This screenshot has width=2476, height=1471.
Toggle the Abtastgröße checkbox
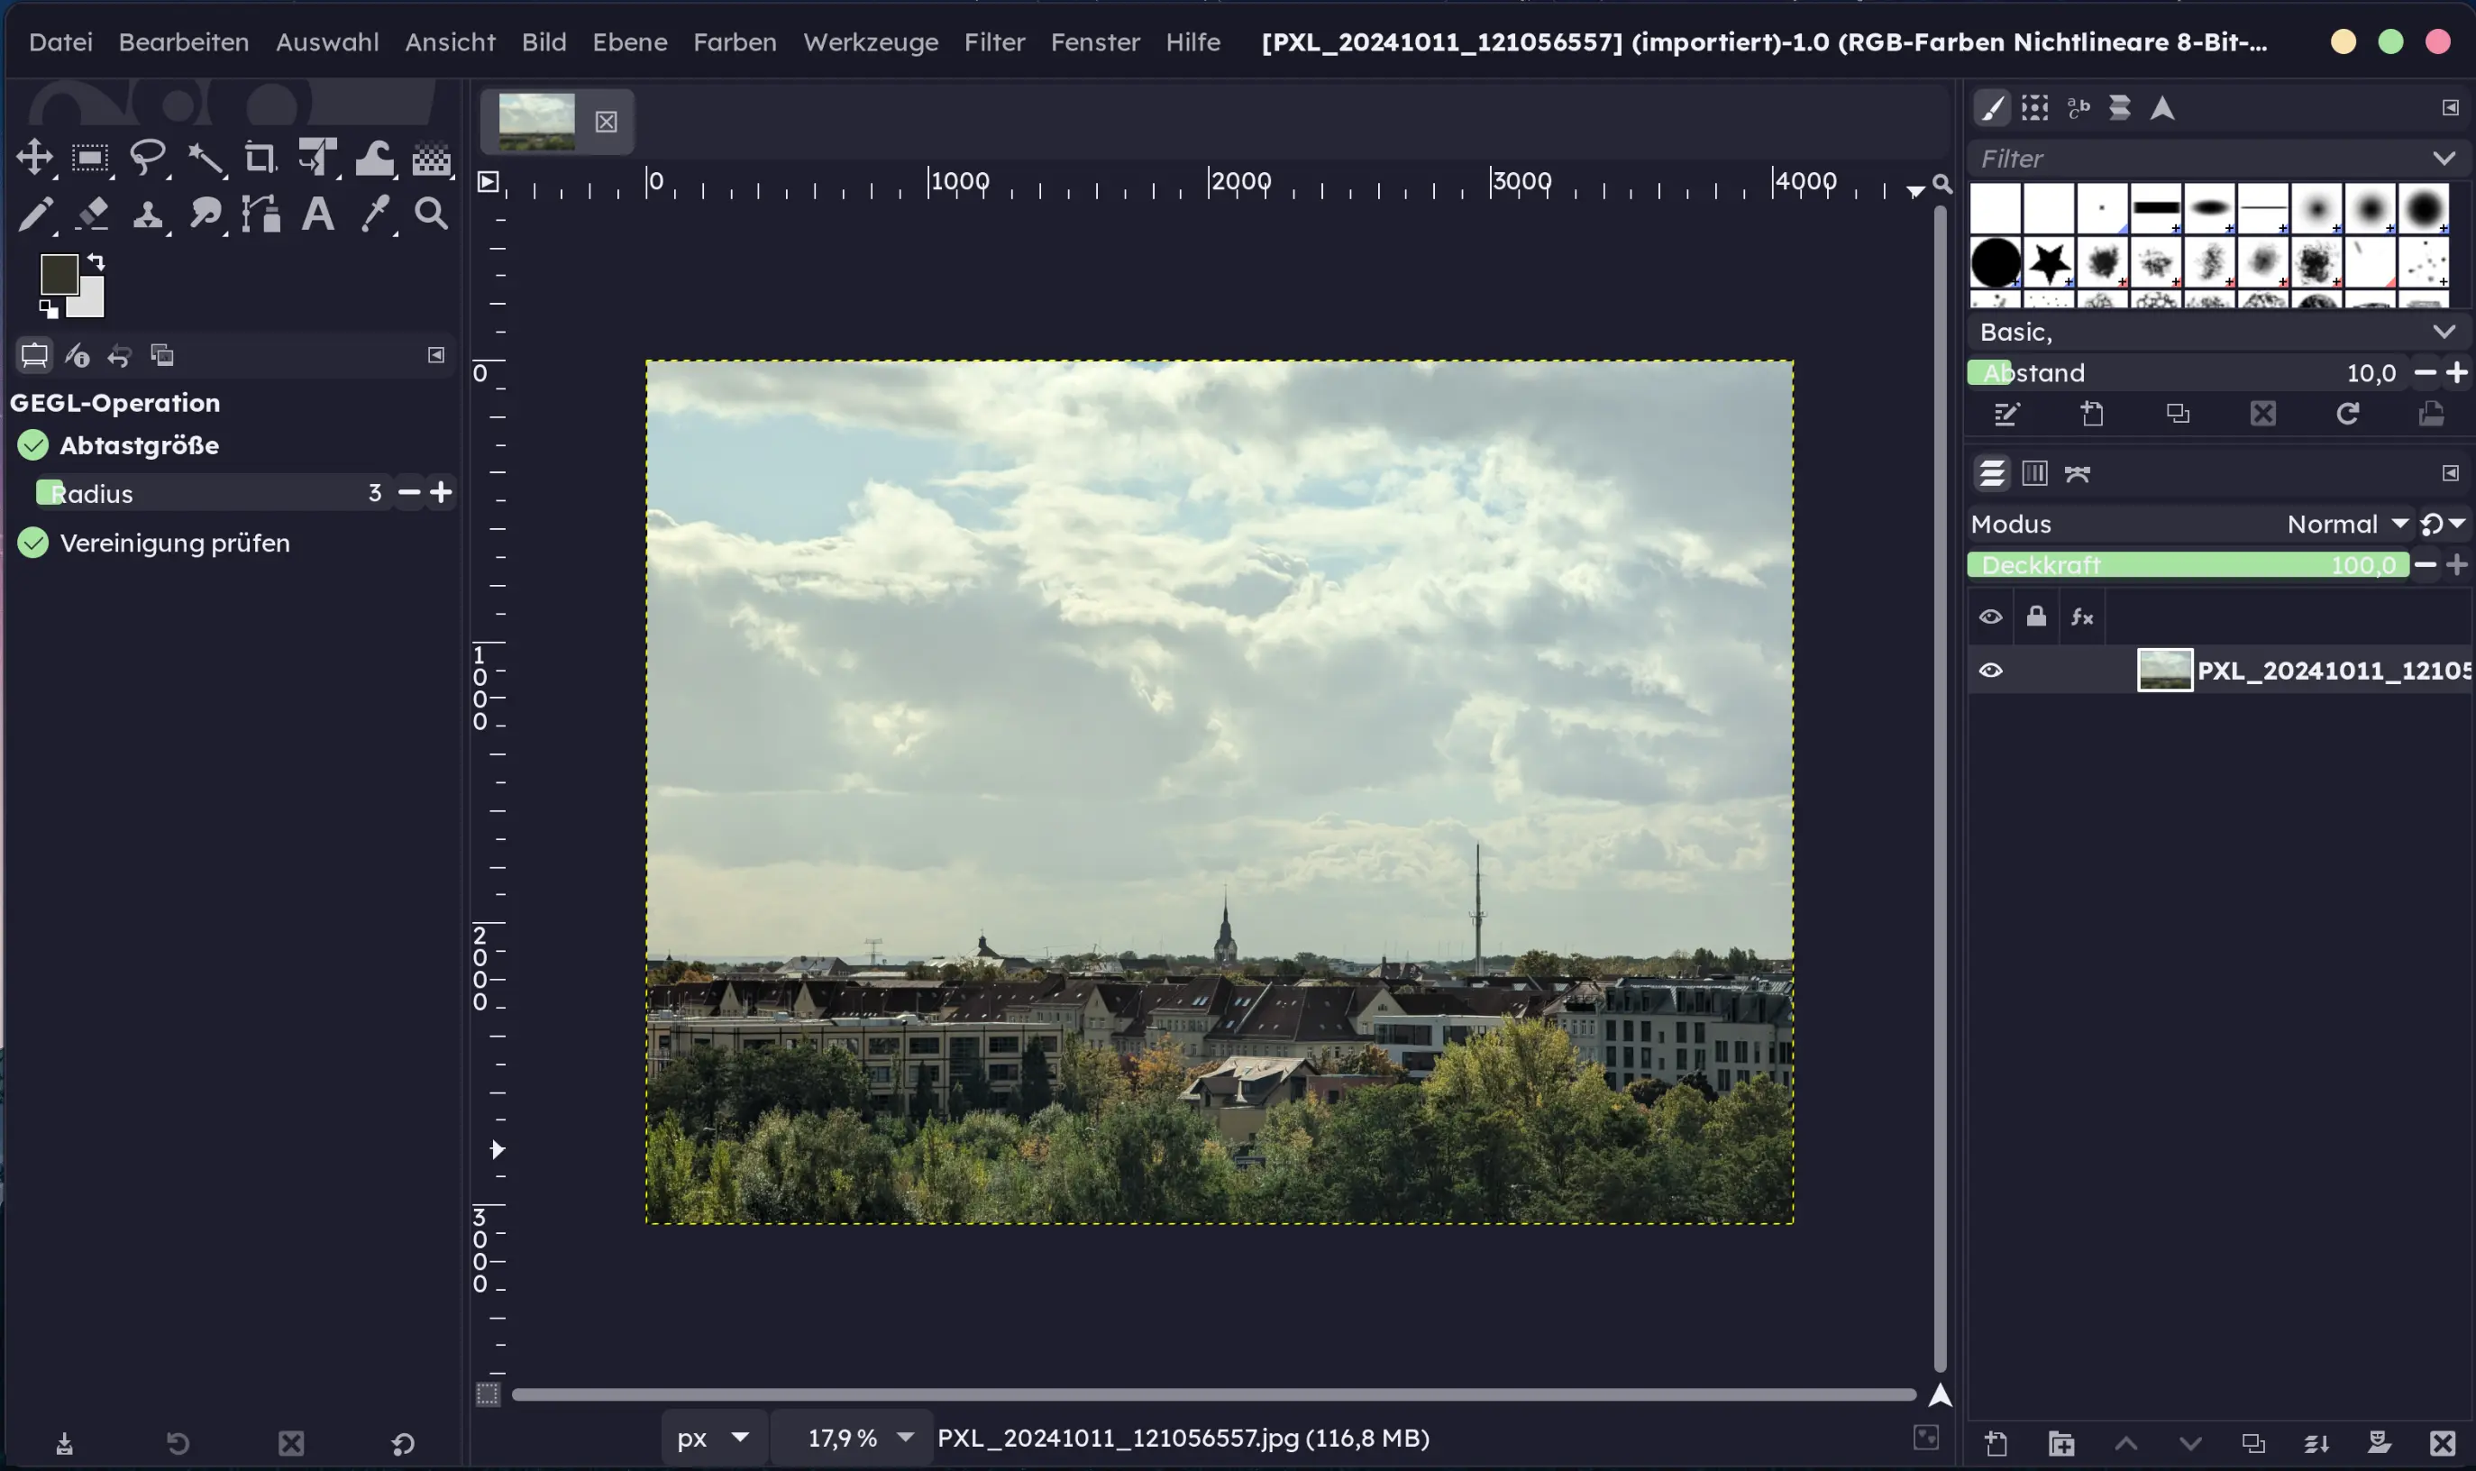32,445
